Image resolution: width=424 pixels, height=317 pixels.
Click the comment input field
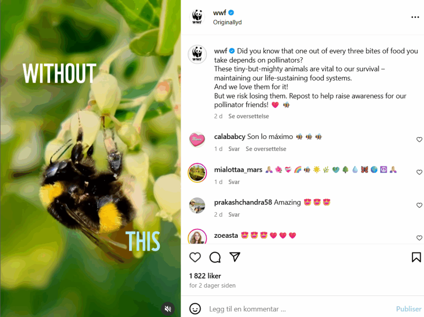pos(297,309)
